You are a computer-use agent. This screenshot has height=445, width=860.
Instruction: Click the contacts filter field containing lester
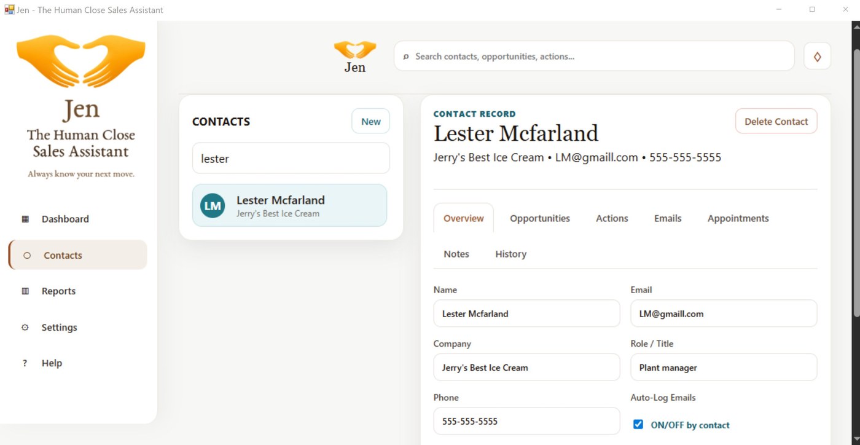pos(291,158)
